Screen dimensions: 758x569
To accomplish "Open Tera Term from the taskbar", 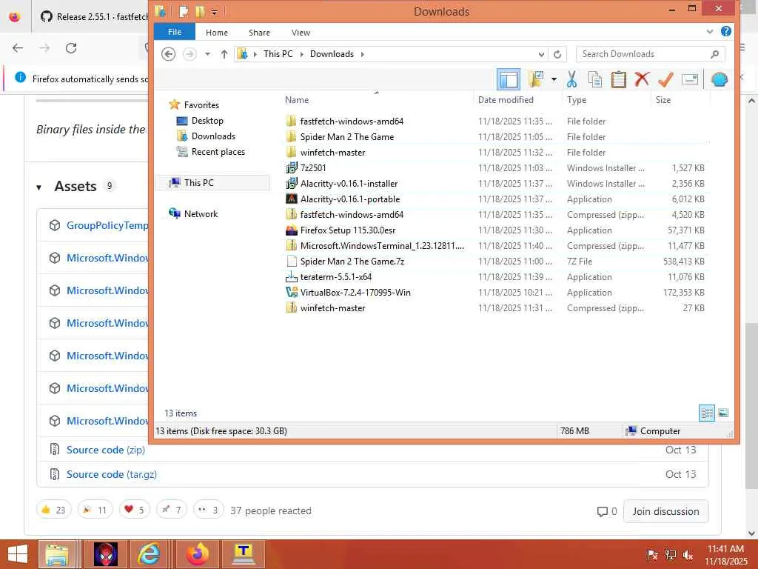I will point(243,554).
